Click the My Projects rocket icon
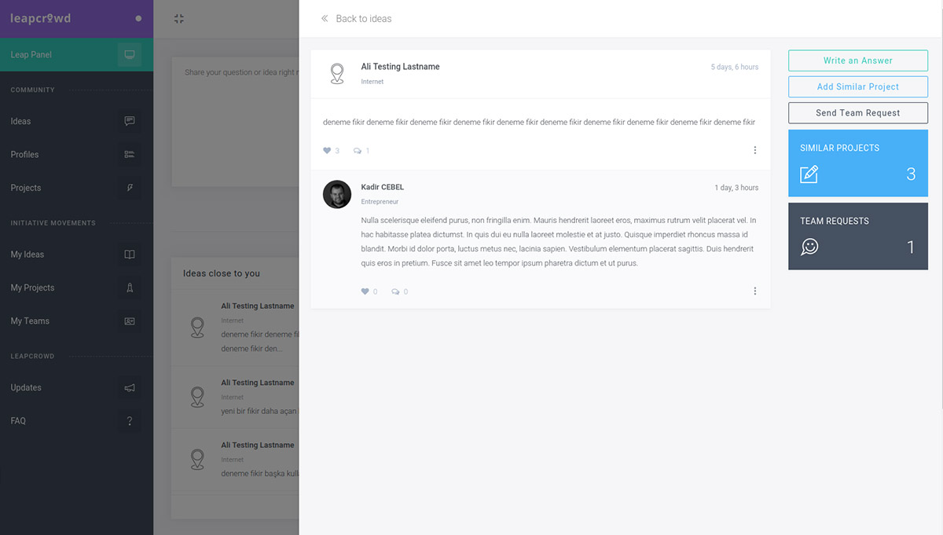The height and width of the screenshot is (535, 943). tap(130, 288)
